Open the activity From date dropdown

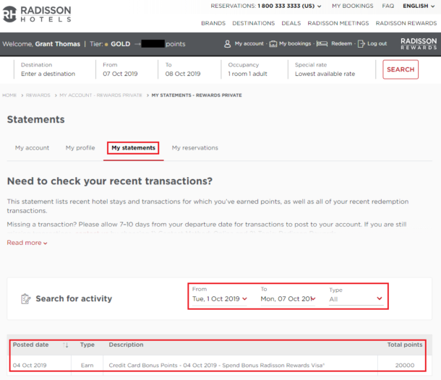[219, 299]
